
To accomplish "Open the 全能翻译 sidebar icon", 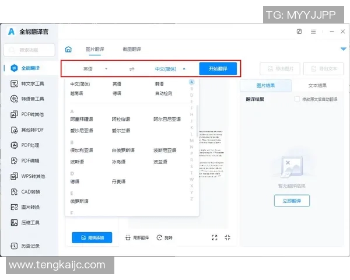I will 14,68.
